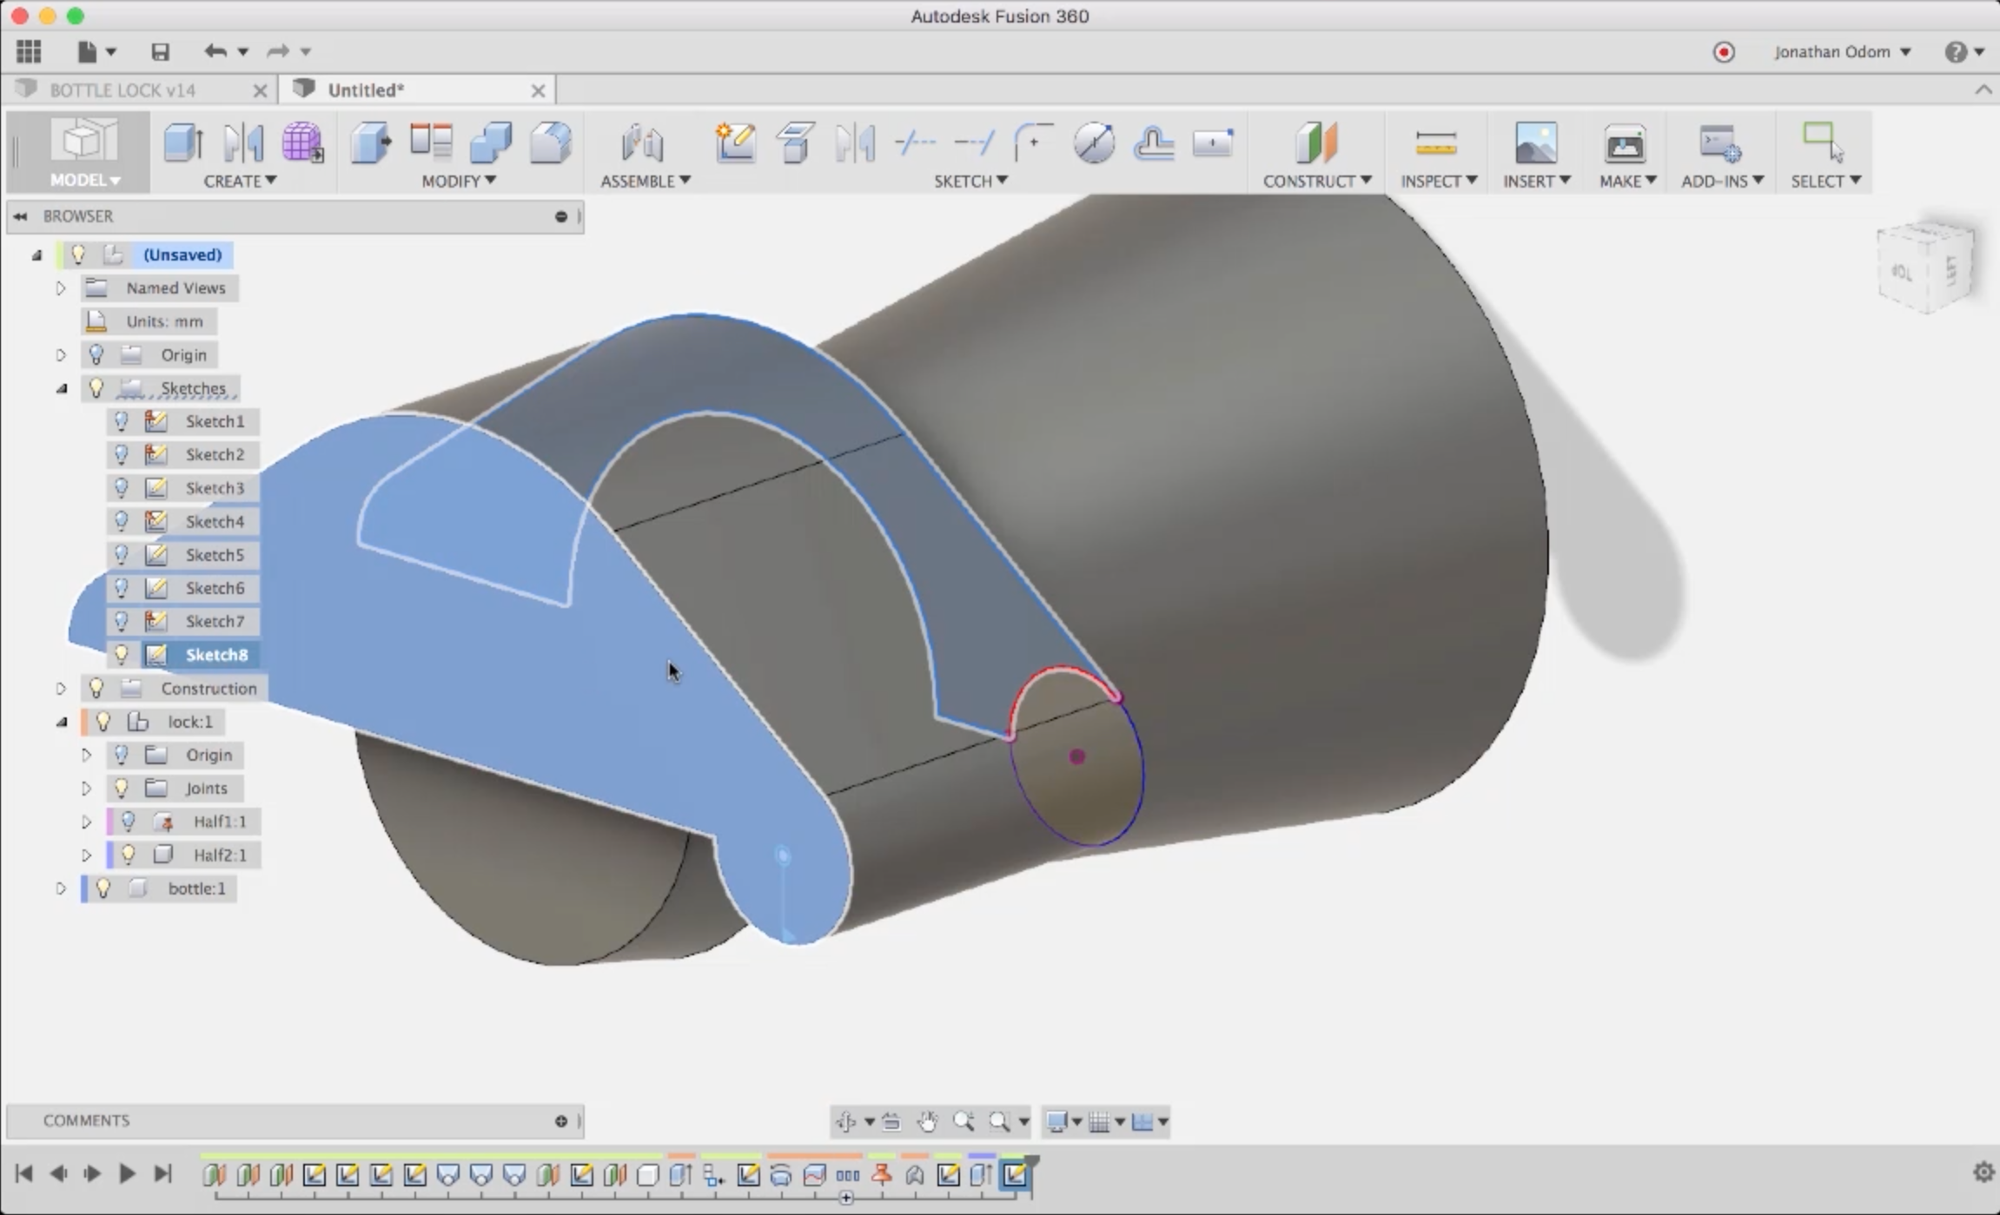The image size is (2000, 1215).
Task: Switch to BOTTLE LOCK v14 tab
Action: coord(123,90)
